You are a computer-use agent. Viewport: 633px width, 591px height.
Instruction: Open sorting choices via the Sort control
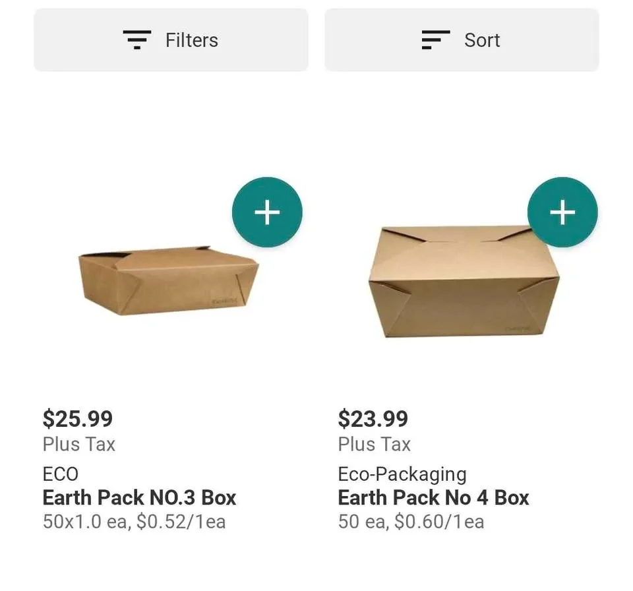pos(462,40)
